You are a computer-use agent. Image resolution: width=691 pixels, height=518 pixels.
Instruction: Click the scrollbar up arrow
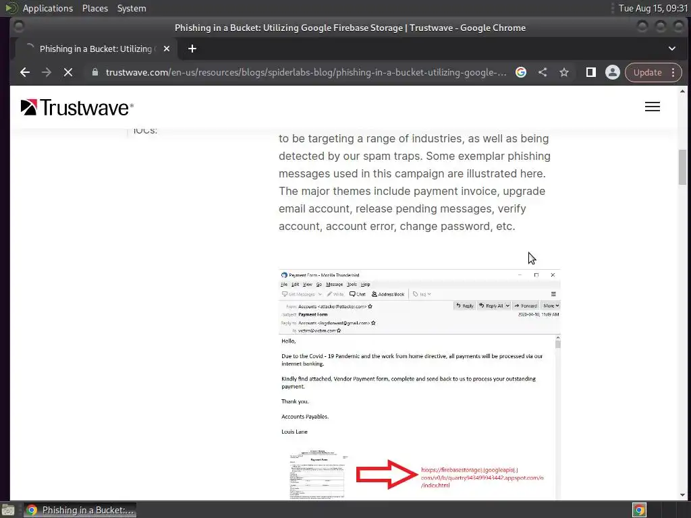(x=683, y=91)
